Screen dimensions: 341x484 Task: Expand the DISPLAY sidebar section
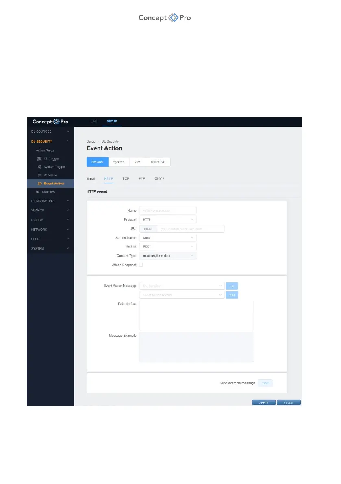pyautogui.click(x=50, y=220)
